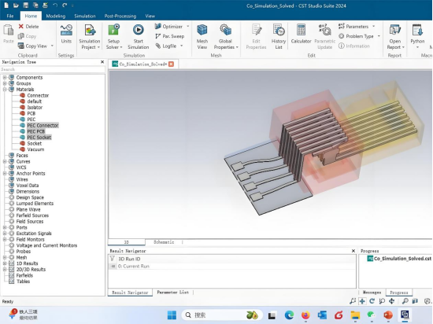Collapse the Materials tree node
The width and height of the screenshot is (433, 324).
tap(5, 90)
